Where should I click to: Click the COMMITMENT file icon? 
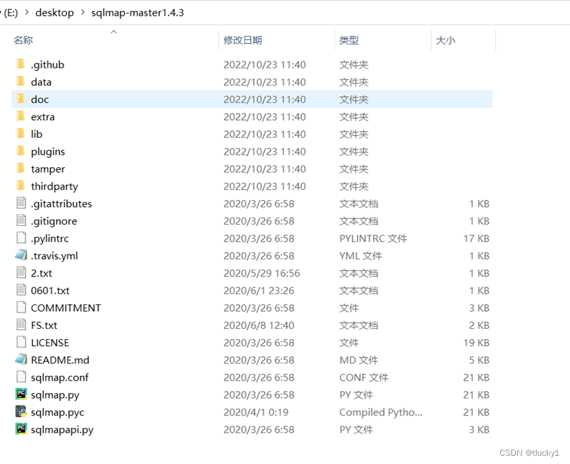click(21, 308)
